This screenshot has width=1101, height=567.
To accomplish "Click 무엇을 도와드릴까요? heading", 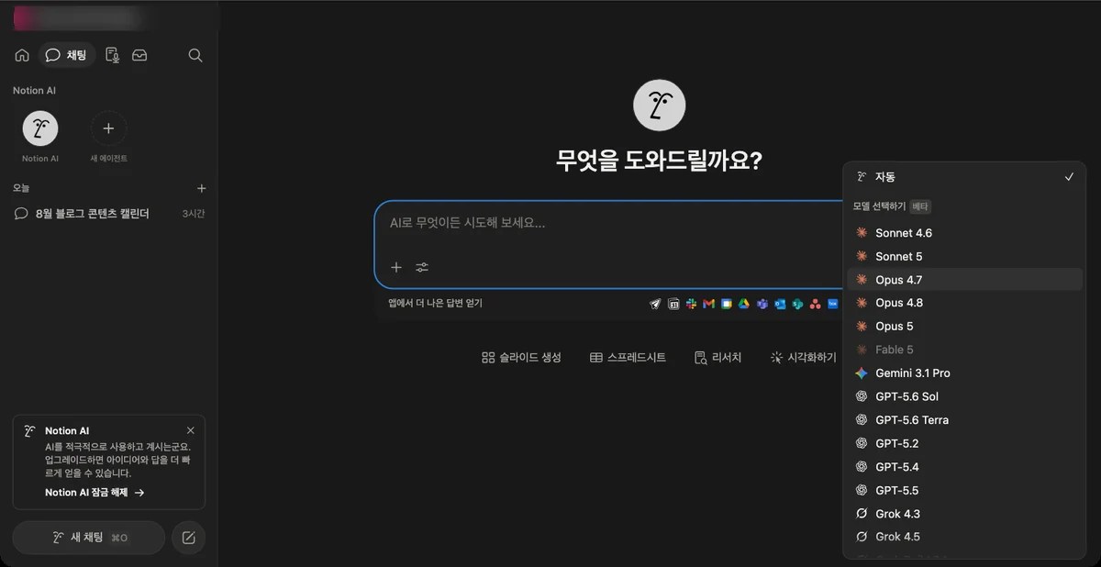I will coord(660,161).
